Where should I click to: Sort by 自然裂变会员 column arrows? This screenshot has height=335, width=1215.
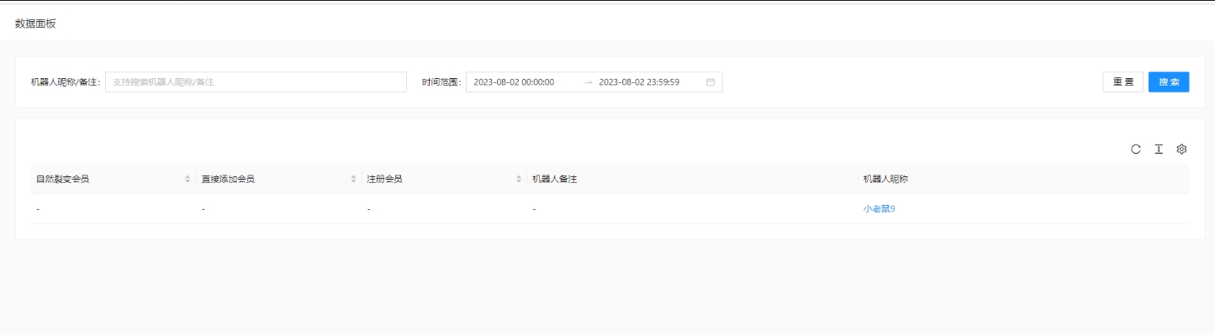[188, 179]
